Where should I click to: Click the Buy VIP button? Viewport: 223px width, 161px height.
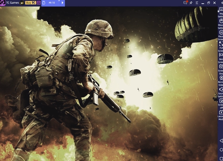[30, 3]
